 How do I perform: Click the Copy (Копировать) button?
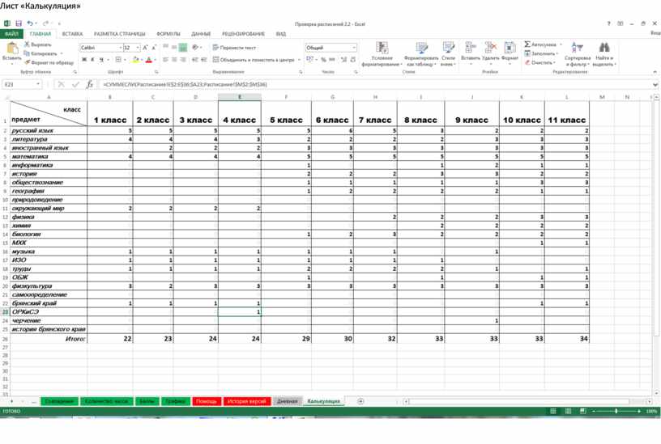(x=45, y=53)
